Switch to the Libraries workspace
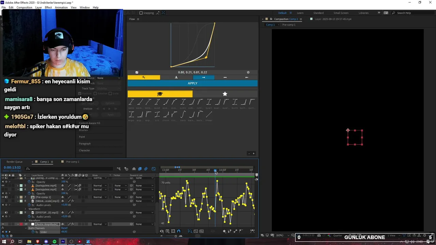The height and width of the screenshot is (245, 436). pyautogui.click(x=363, y=13)
